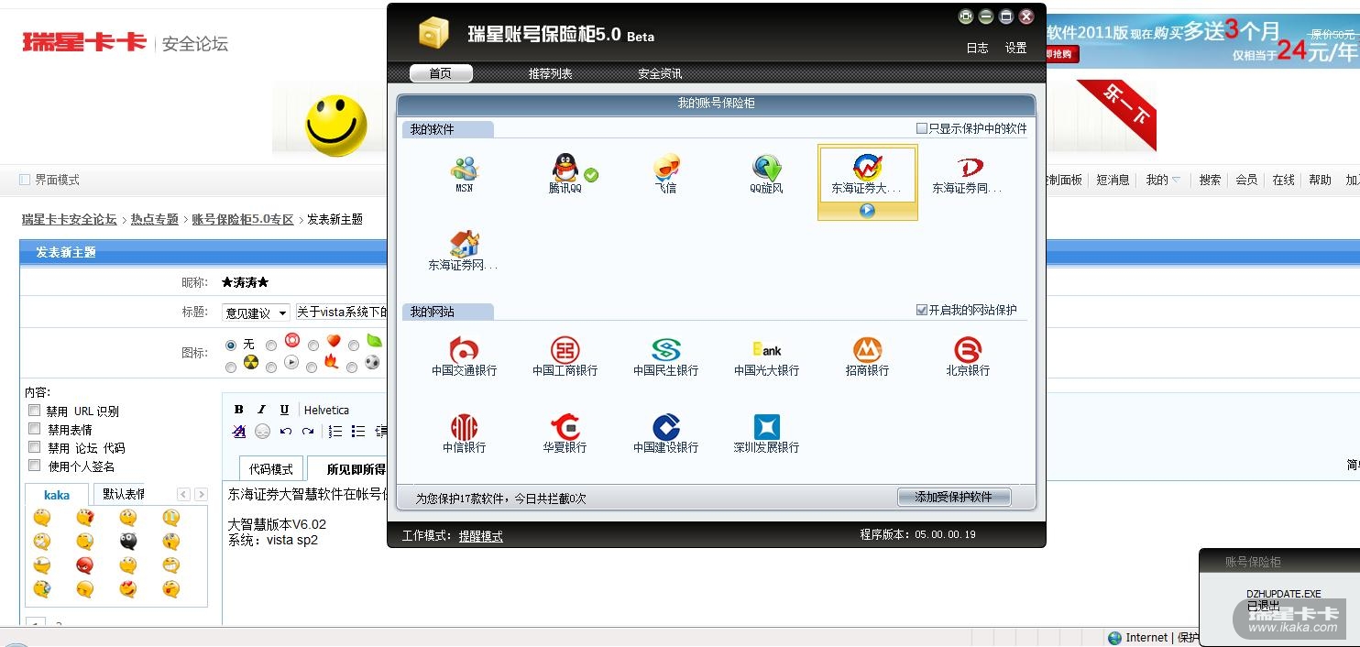Click the 提醒模式 work mode link
Screen dimensions: 1360x647
[480, 535]
